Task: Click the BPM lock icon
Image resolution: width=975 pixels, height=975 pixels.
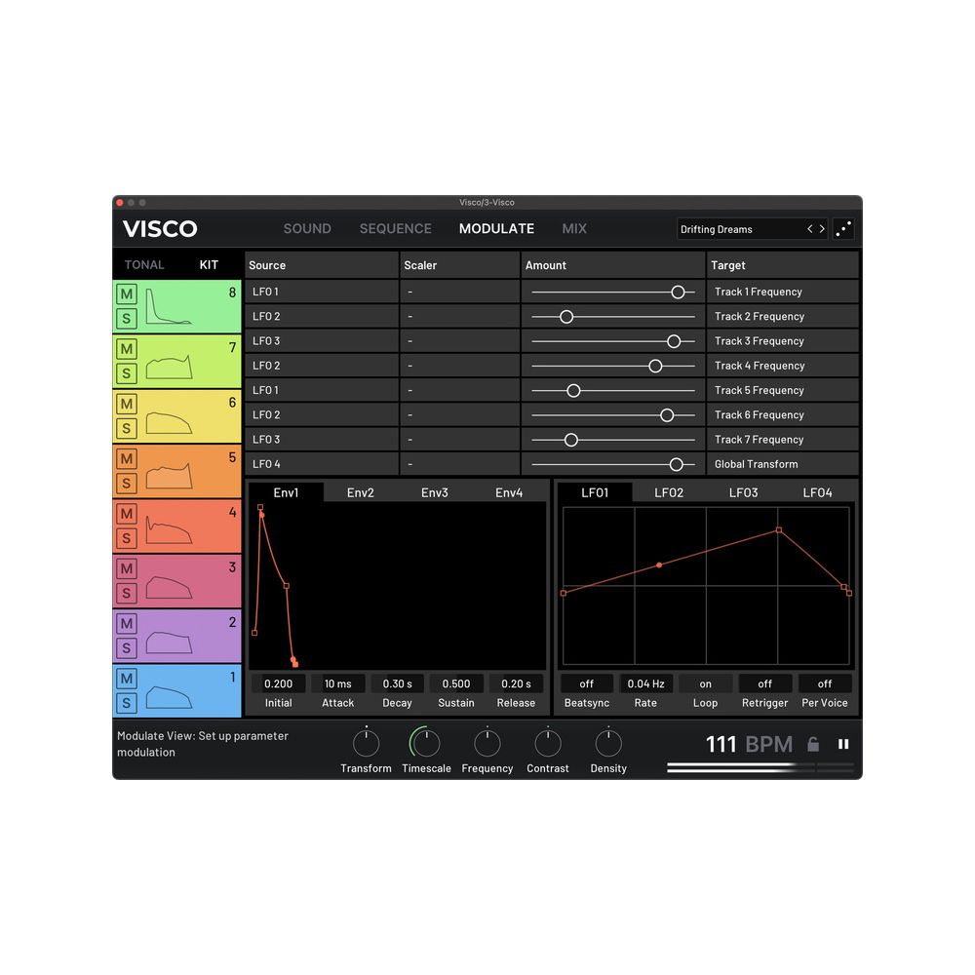Action: coord(813,745)
